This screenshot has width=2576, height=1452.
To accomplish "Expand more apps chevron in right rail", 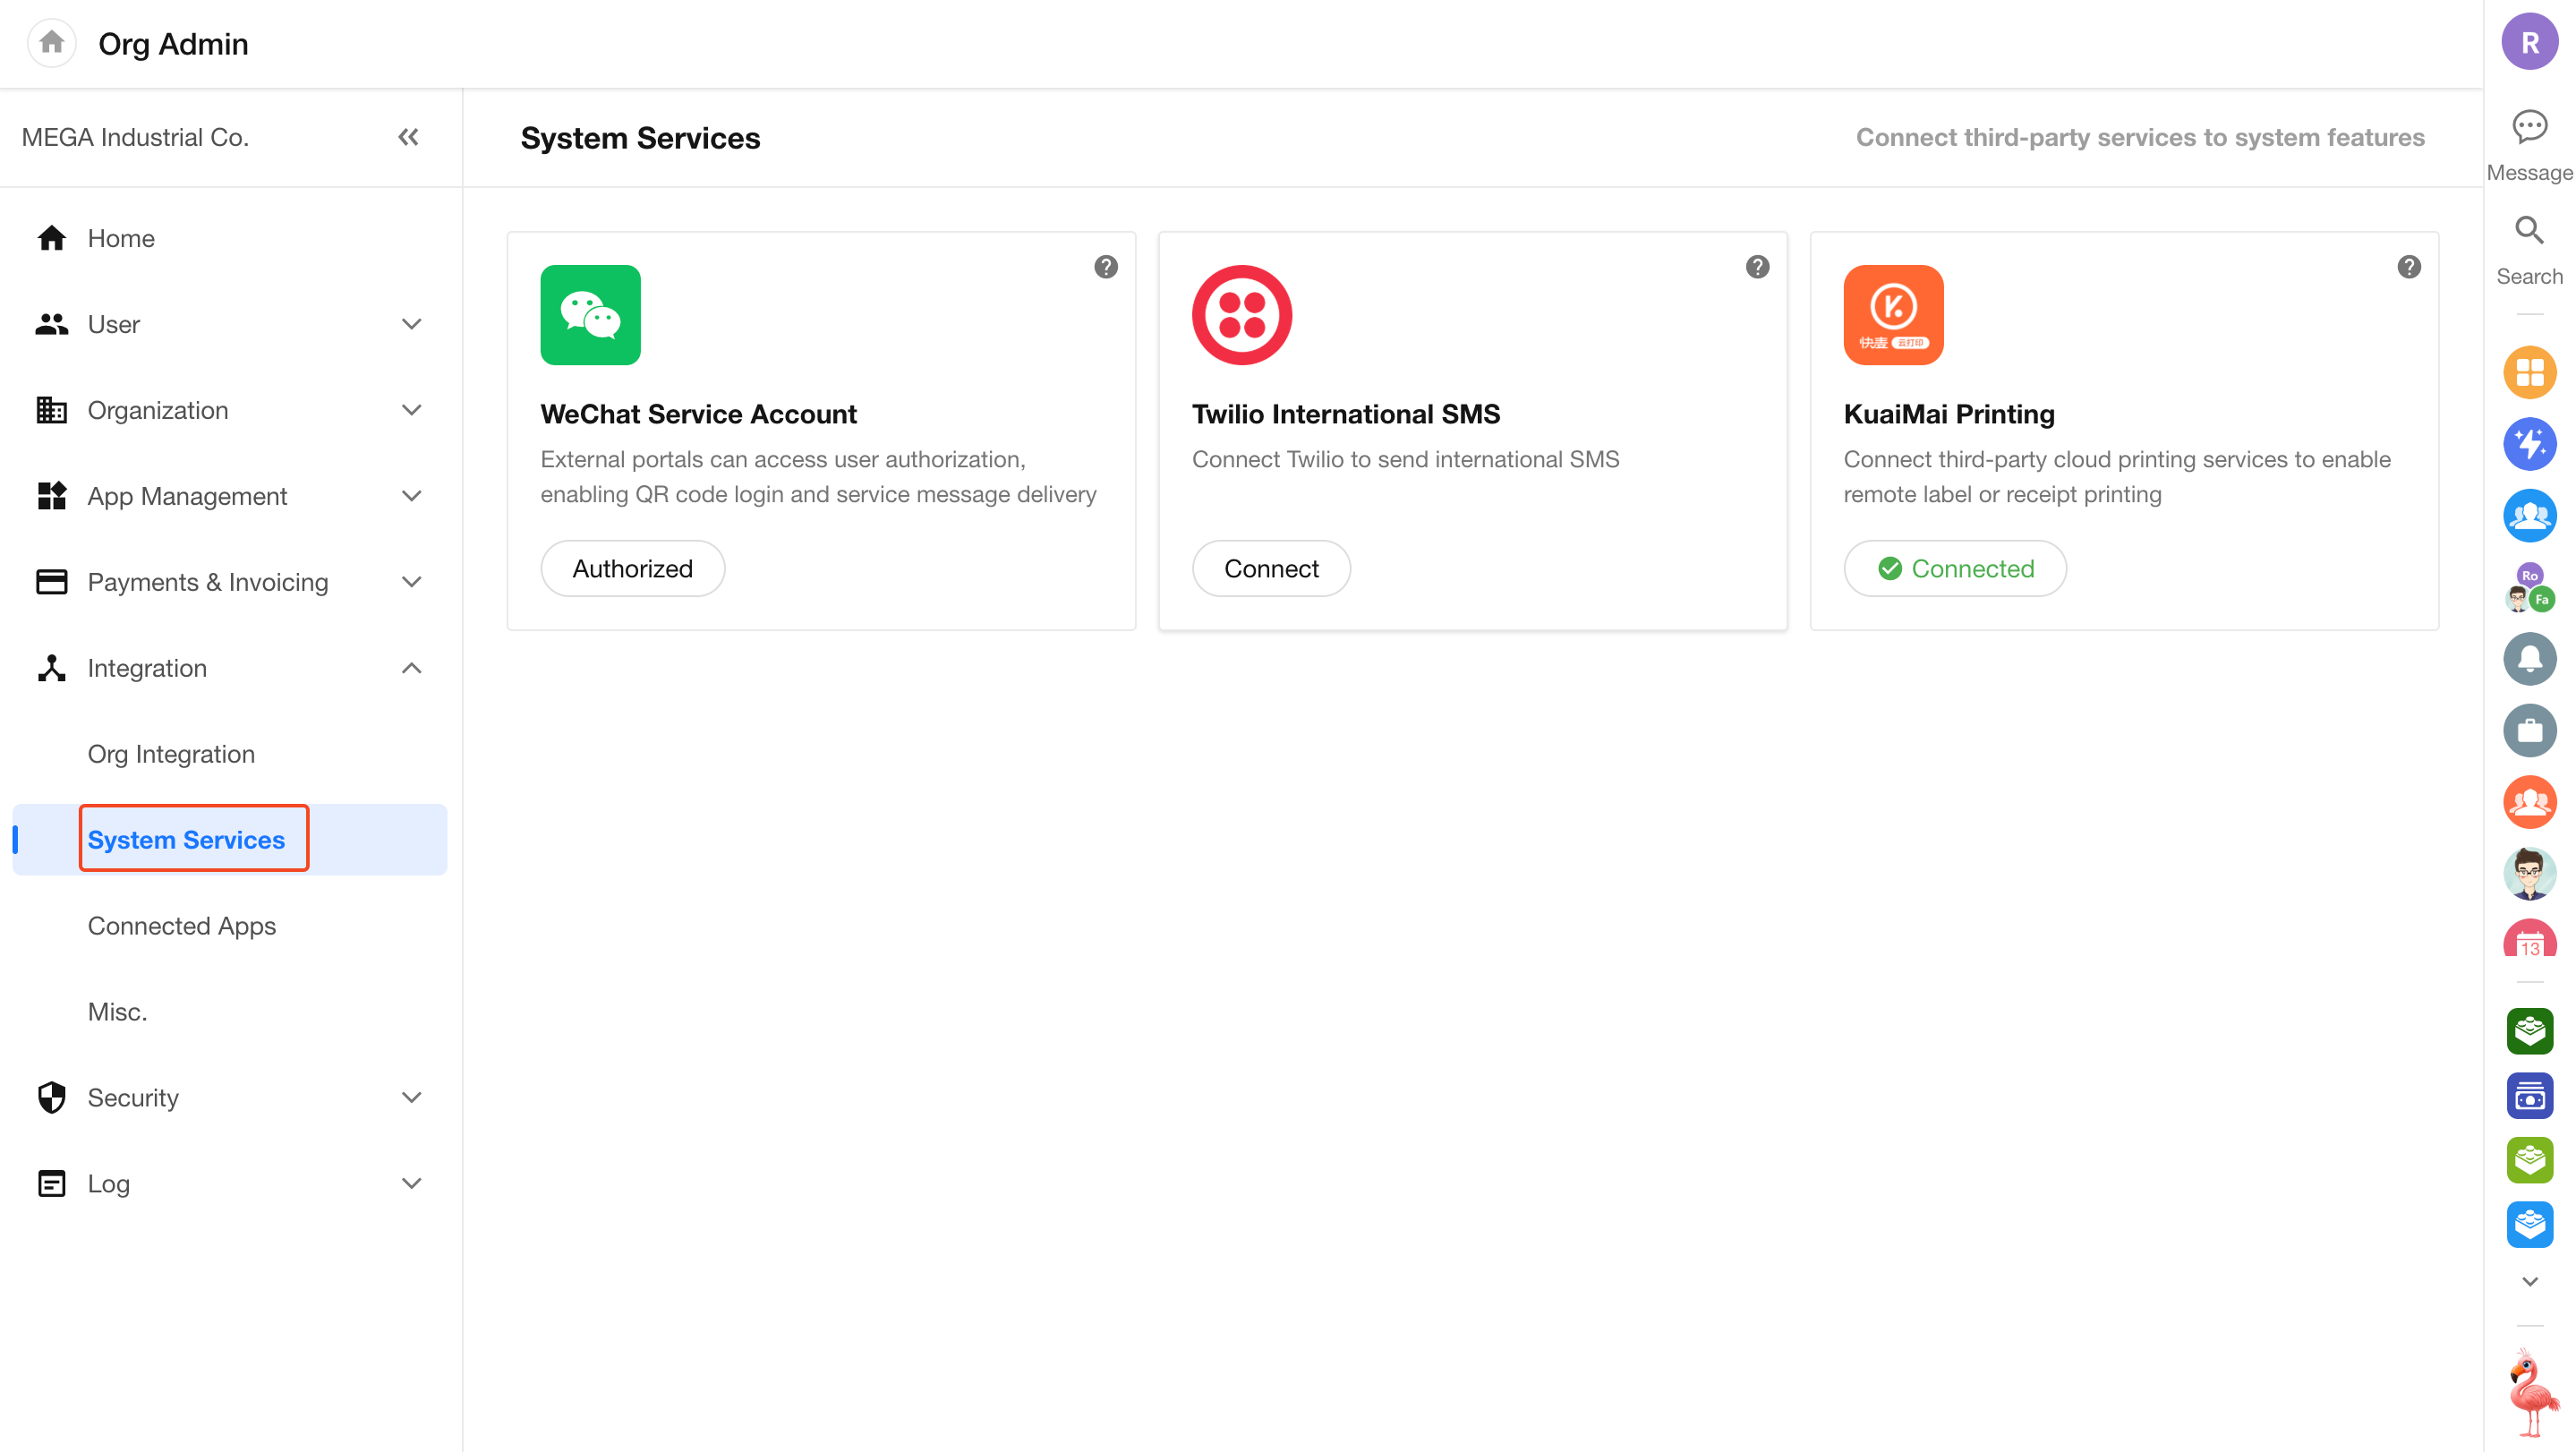I will coord(2529,1281).
